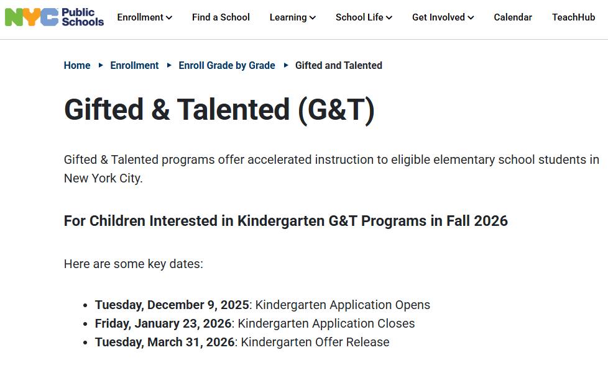This screenshot has width=608, height=368.
Task: Click breadcrumb arrow before Gifted and Talented
Action: click(x=286, y=65)
